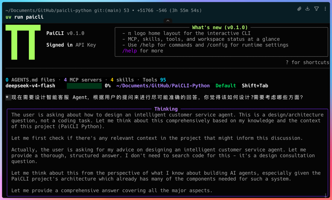This screenshot has height=200, width=332.
Task: Open the filter funnel icon
Action: (x=317, y=9)
